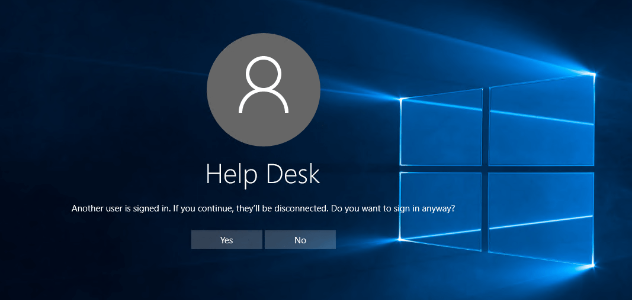Click the 'Another user is signed in' message
This screenshot has height=300, width=632.
[x=264, y=209]
